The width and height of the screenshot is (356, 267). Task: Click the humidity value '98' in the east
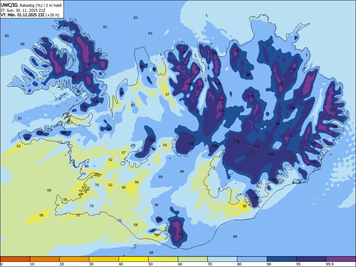278,124
